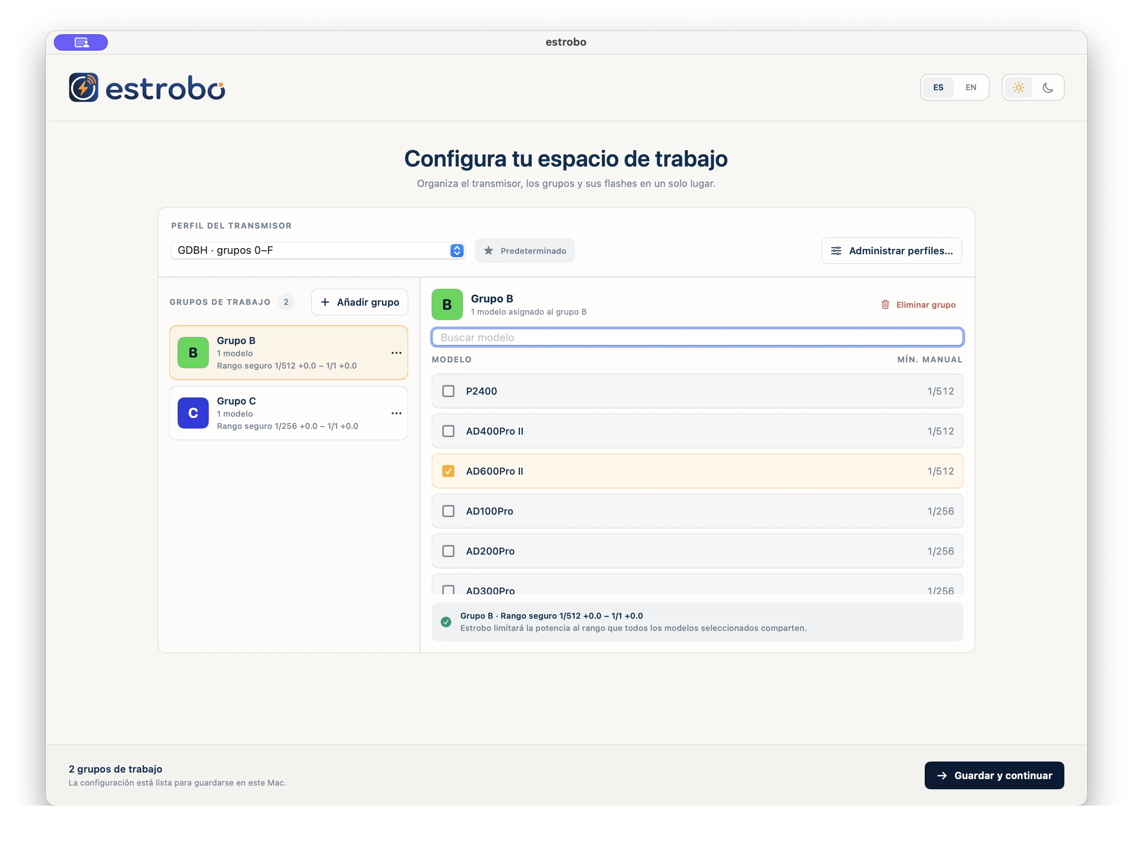Click the Predeterminado star button

click(x=525, y=251)
